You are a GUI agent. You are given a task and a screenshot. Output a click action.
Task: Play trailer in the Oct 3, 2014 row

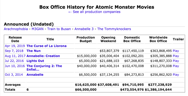[176, 75]
